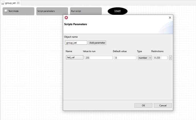Switch to Text mode

point(18,11)
